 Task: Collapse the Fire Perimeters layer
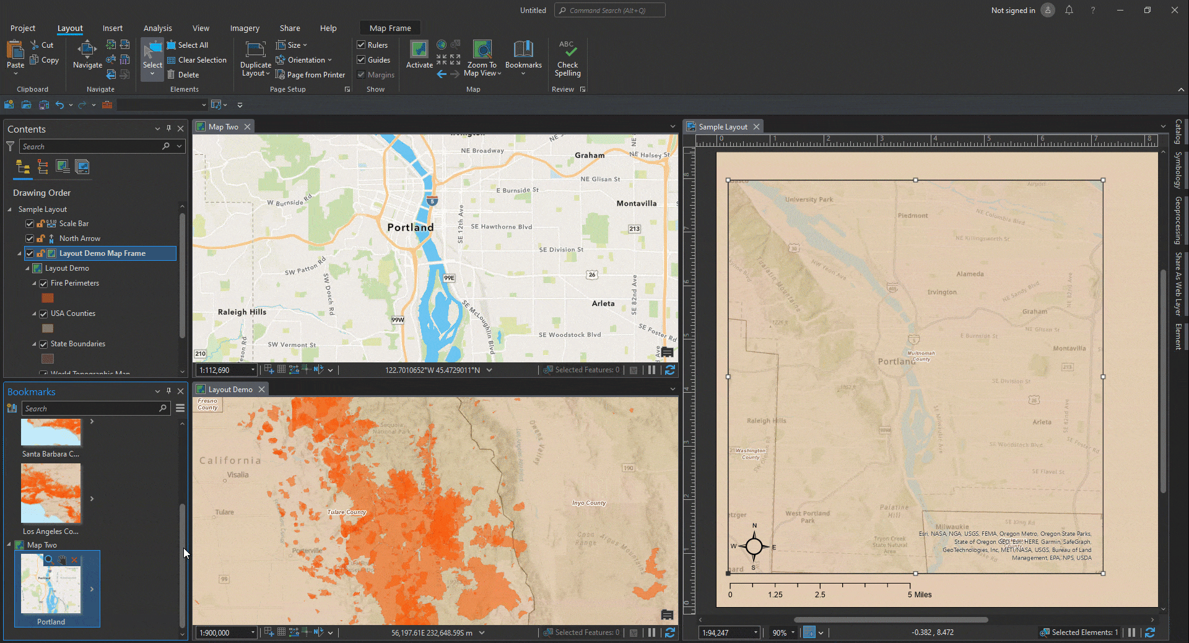coord(34,283)
